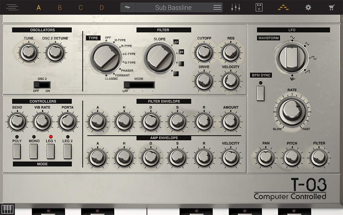Screen dimensions: 343x215
Task: Enable the BPM Sync button
Action: click(x=260, y=94)
